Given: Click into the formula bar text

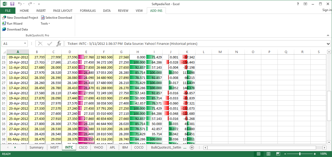Looking at the screenshot, I should tap(195, 44).
